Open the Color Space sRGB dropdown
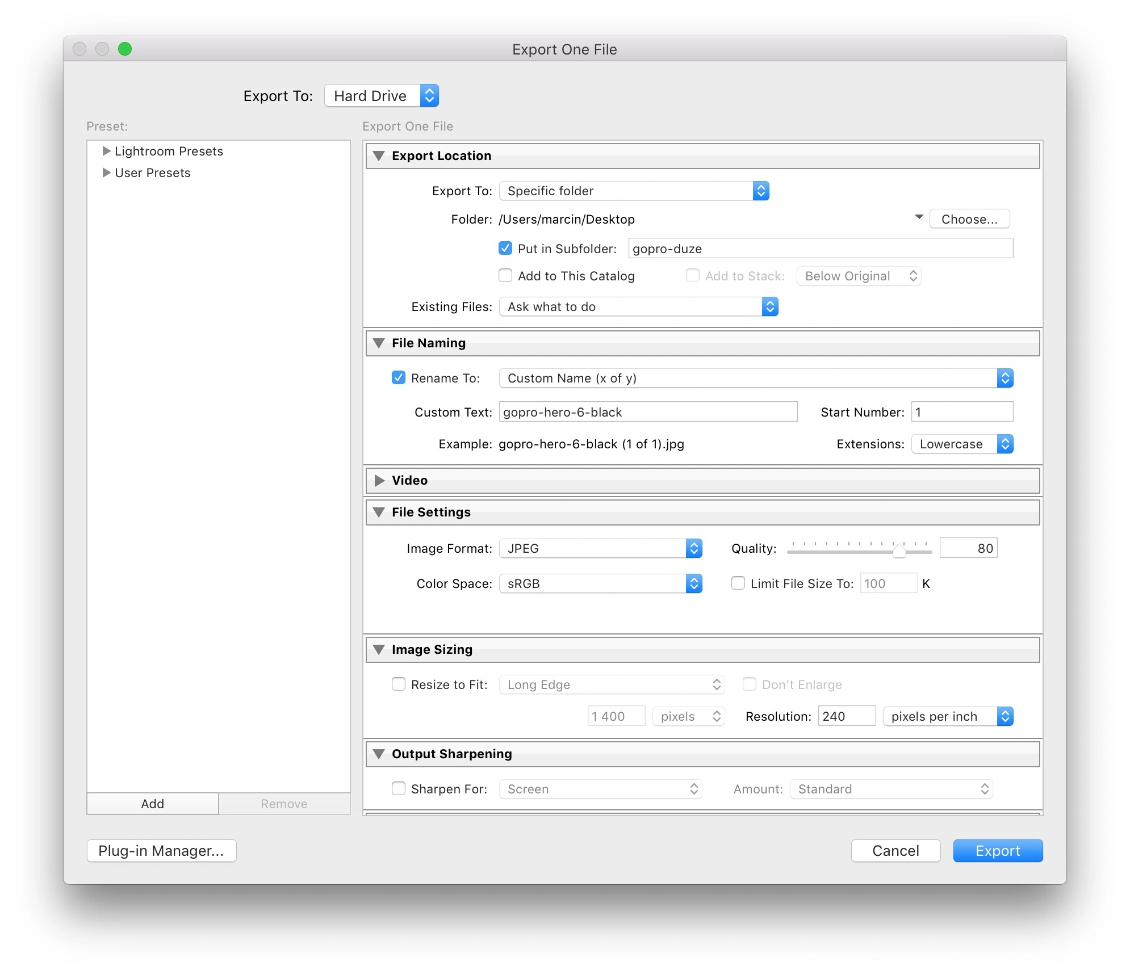Screen dimensions: 1130x975 (x=600, y=583)
